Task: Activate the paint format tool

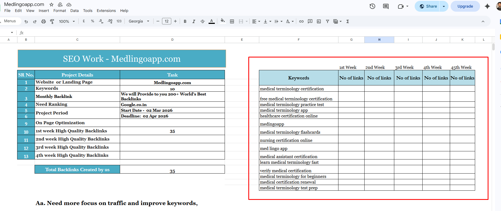Action: (x=52, y=21)
